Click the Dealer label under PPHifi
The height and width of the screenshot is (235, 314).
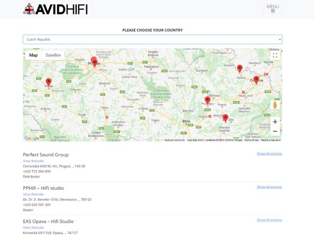pyautogui.click(x=28, y=210)
